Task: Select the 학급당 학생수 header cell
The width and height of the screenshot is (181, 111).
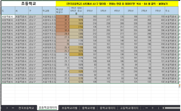Action: (63, 11)
